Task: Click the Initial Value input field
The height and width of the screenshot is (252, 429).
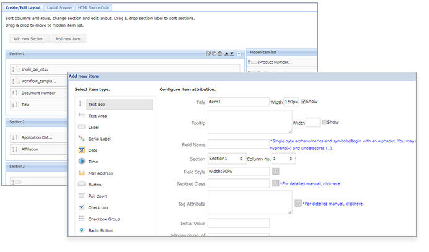Action: click(238, 223)
